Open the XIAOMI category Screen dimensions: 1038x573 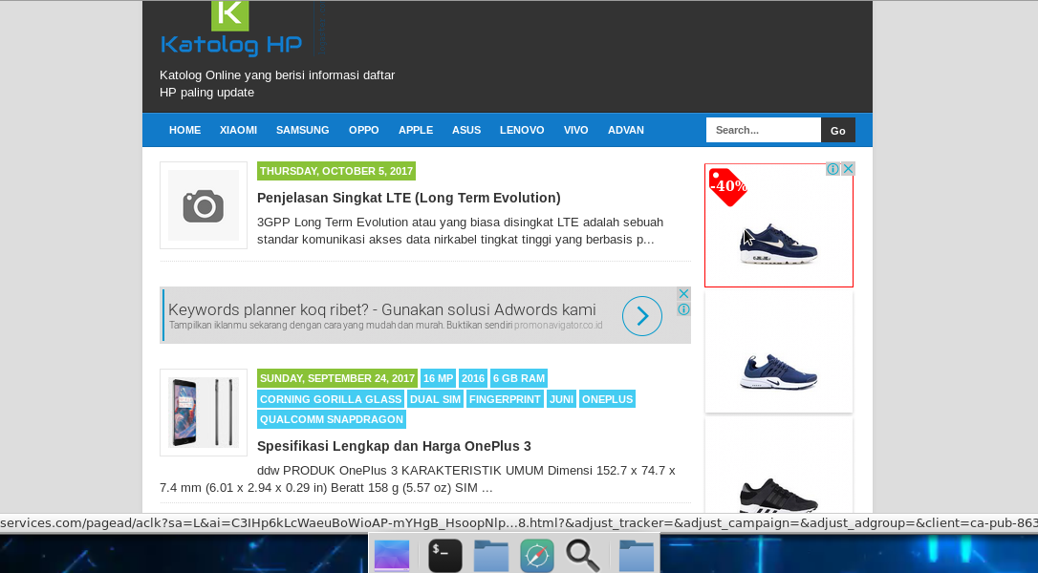click(x=238, y=130)
